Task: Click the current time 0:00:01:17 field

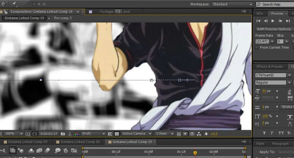Action: [x=49, y=134]
